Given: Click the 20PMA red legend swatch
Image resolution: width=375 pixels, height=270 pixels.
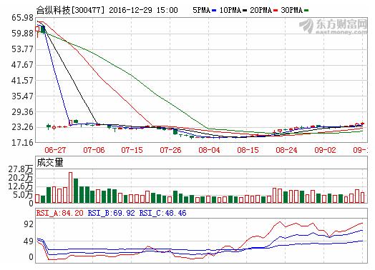Looking at the screenshot, I should 276,11.
